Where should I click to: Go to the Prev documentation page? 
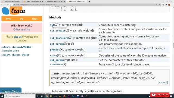[8, 19]
